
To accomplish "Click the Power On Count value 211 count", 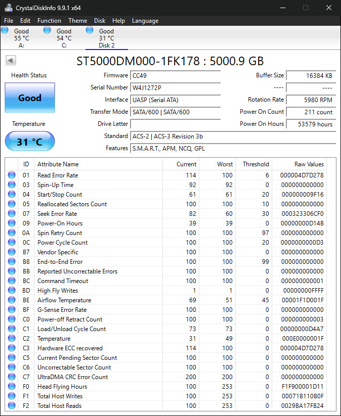I will pyautogui.click(x=311, y=112).
